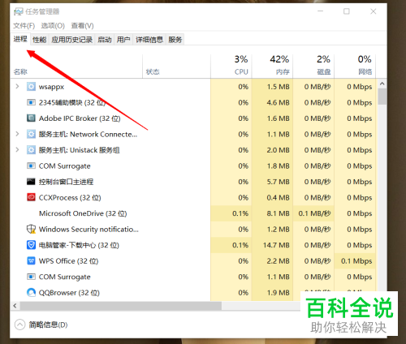The width and height of the screenshot is (406, 344).
Task: Switch to the 服务 tab
Action: [x=175, y=40]
